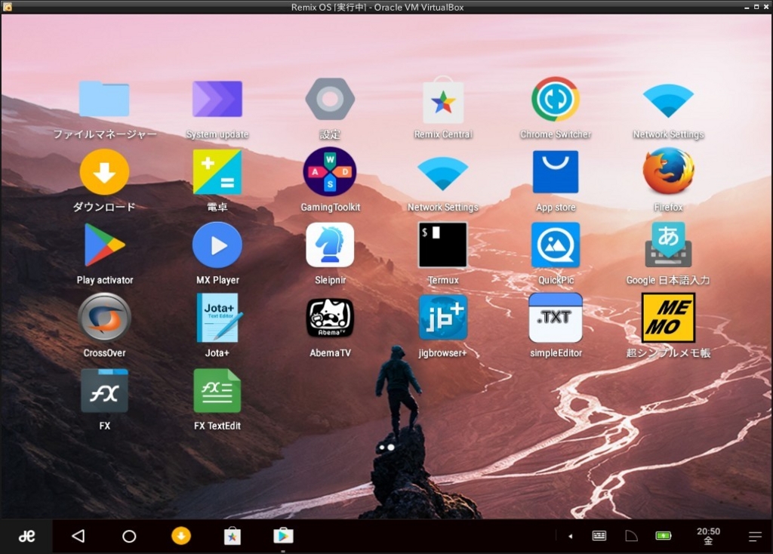Viewport: 773px width, 554px height.
Task: Tap the Home circle button in taskbar
Action: [x=129, y=536]
